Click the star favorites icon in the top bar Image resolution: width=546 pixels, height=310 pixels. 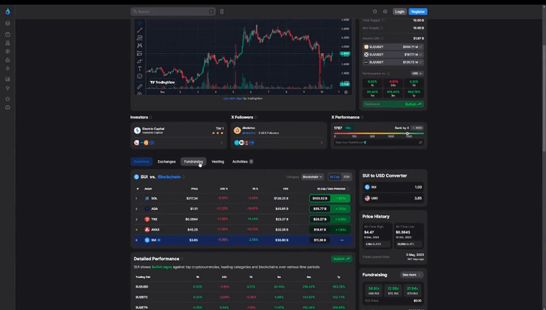(375, 11)
